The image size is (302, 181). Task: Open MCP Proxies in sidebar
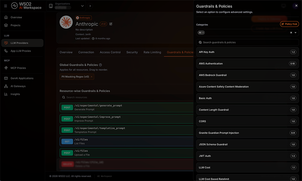pos(22,68)
